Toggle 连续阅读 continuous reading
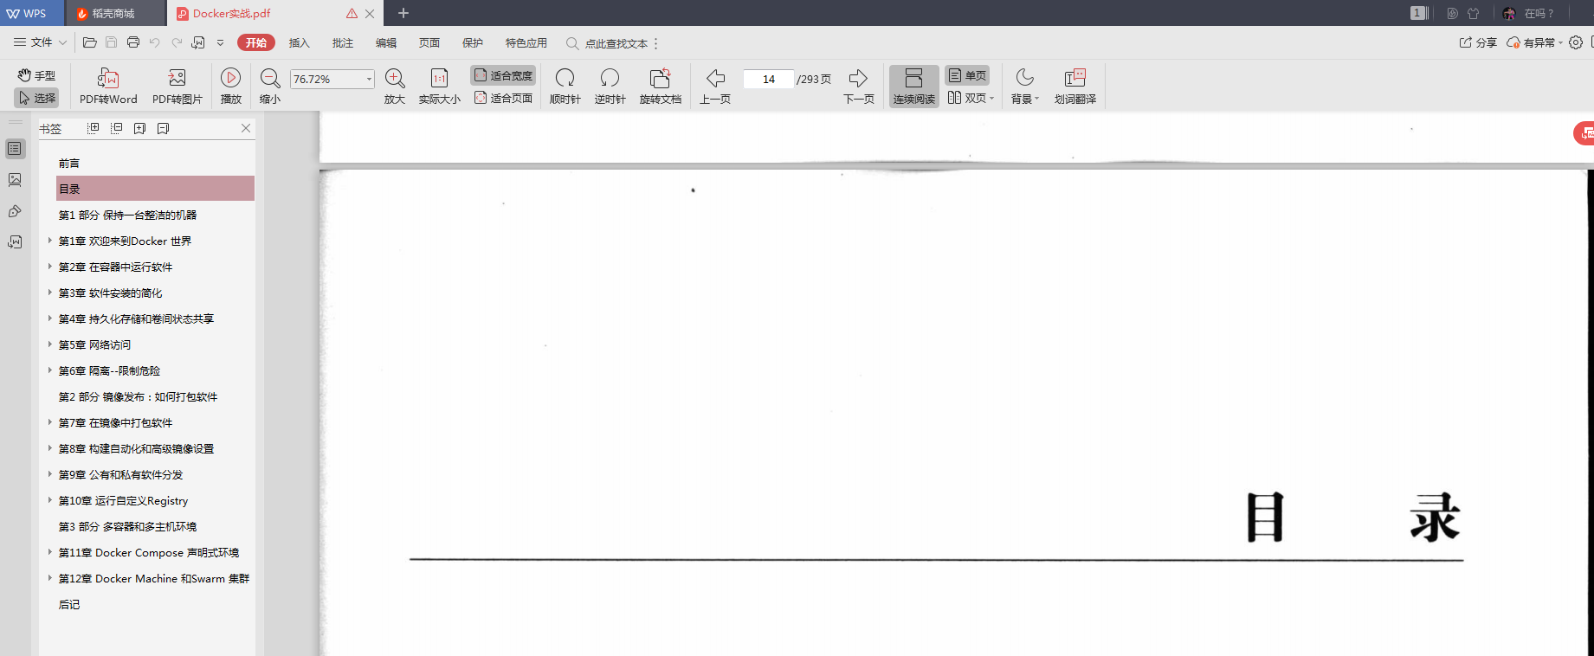The height and width of the screenshot is (656, 1594). click(x=914, y=86)
